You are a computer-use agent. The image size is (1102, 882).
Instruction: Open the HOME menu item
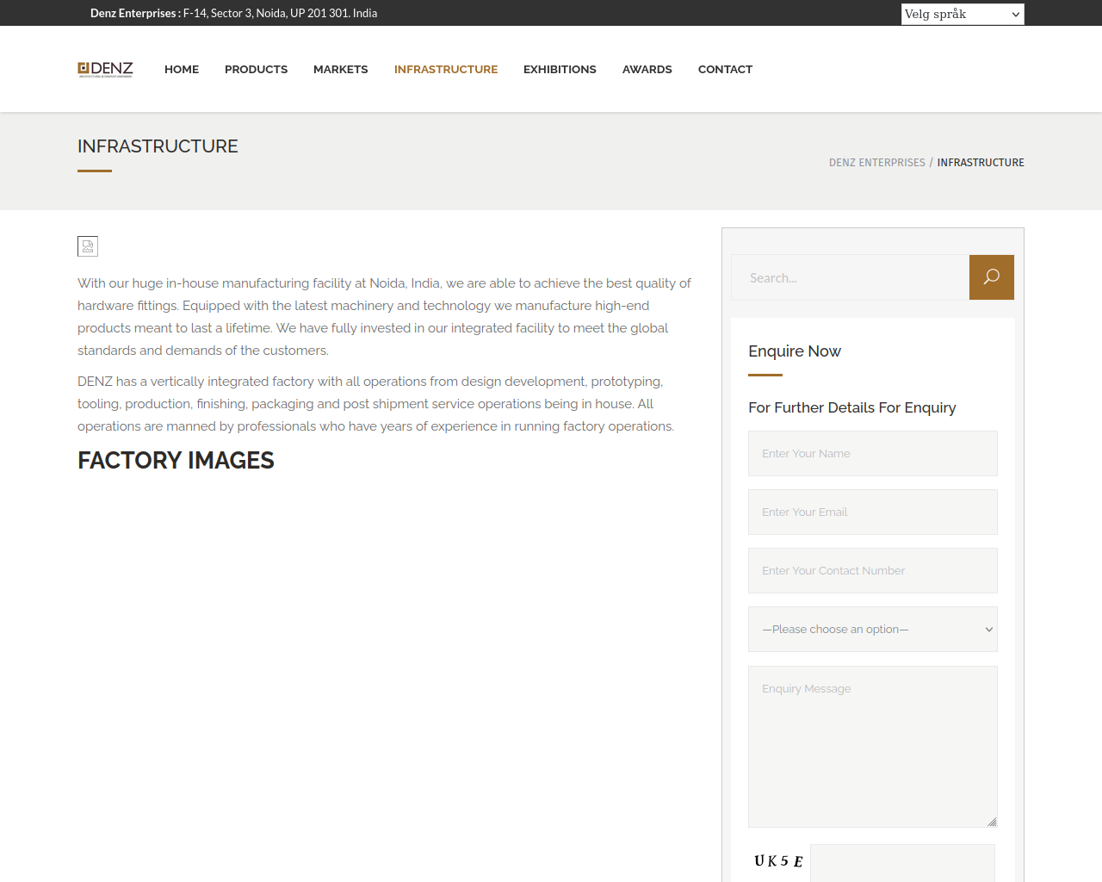pos(182,69)
